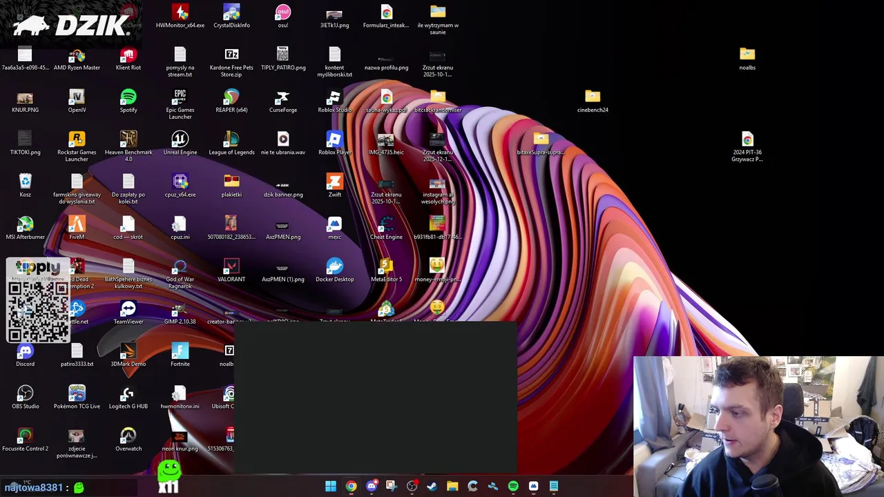This screenshot has height=497, width=884.
Task: Select the Roblox Player shortcut
Action: [x=334, y=144]
